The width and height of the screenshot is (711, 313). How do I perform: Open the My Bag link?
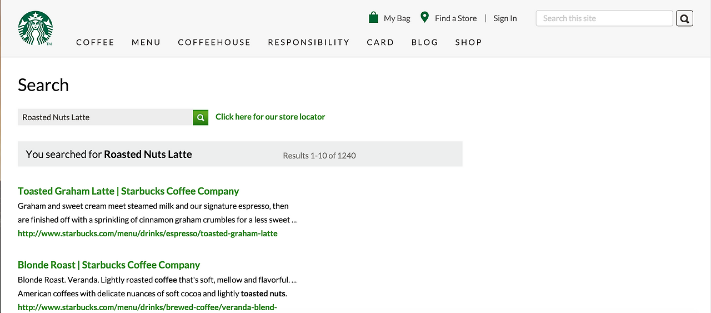click(397, 18)
